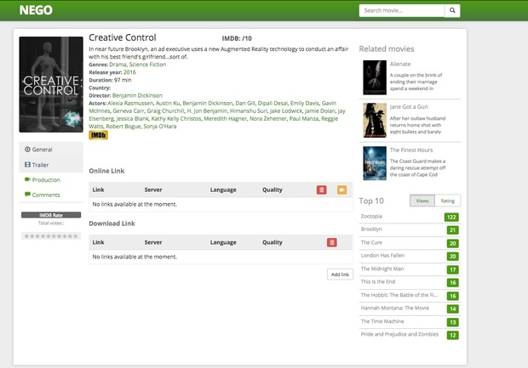The width and height of the screenshot is (528, 368).
Task: Open director Benjamin Dickinson link
Action: pyautogui.click(x=137, y=95)
